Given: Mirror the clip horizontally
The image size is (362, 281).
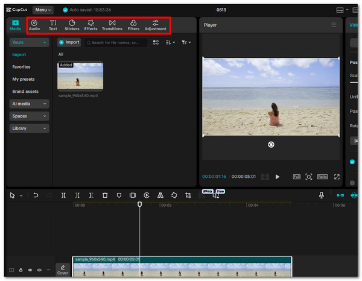Looking at the screenshot, I should tap(160, 195).
